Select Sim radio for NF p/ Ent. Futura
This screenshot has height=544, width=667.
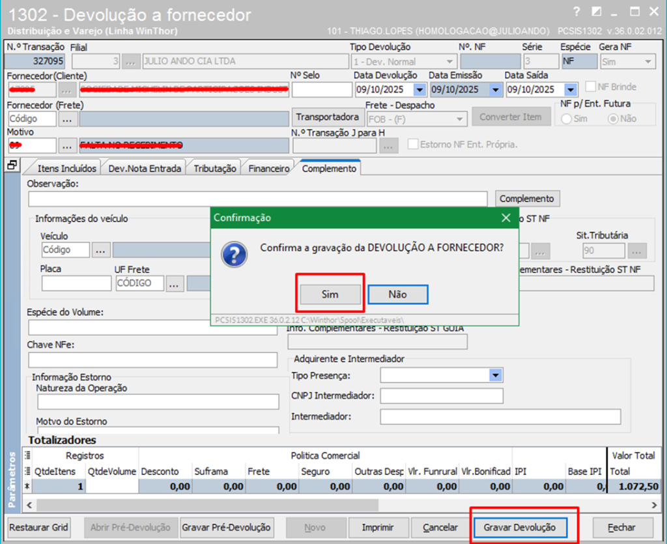[x=566, y=119]
